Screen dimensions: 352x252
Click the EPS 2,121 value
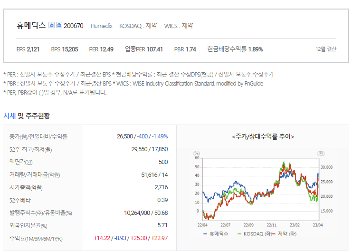28,49
